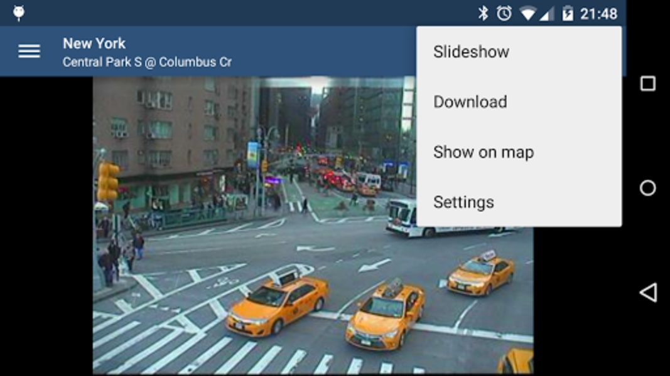The image size is (670, 376).
Task: Tap the Central Park S @ Columbus Cr subtitle
Action: point(147,62)
